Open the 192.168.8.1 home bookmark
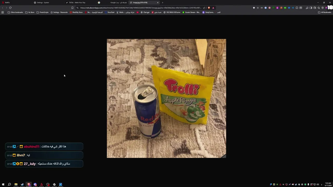333x187 pixels. tap(172, 12)
